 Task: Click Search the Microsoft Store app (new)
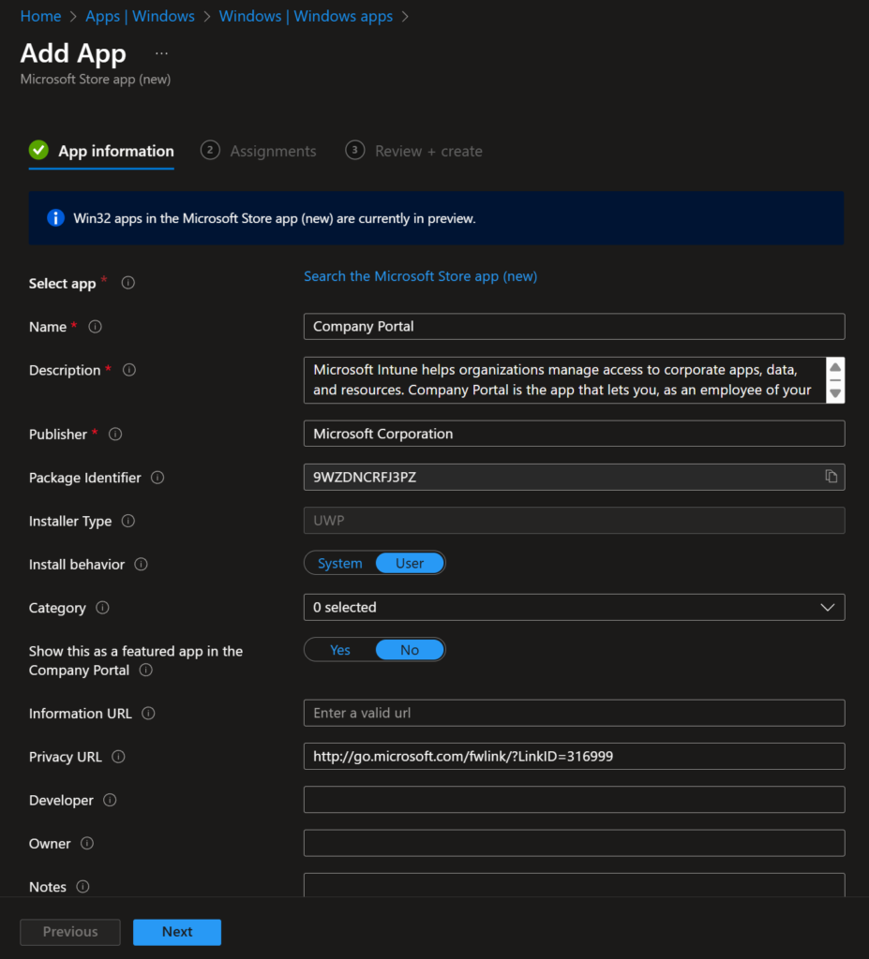click(421, 276)
